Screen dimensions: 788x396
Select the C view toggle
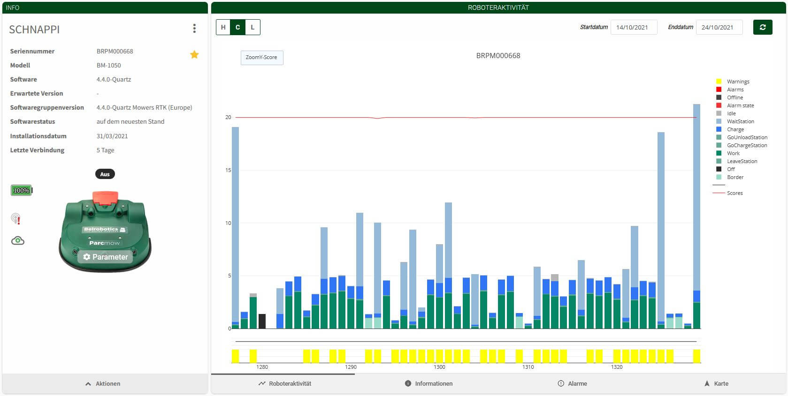coord(238,27)
